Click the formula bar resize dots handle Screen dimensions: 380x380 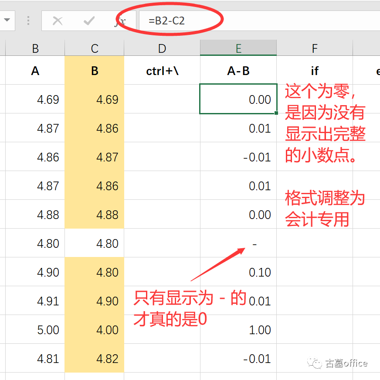coord(28,21)
